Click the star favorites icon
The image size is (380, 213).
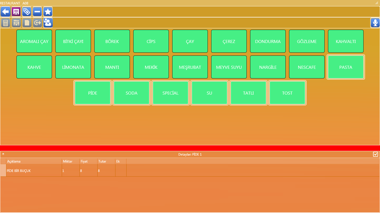click(48, 12)
